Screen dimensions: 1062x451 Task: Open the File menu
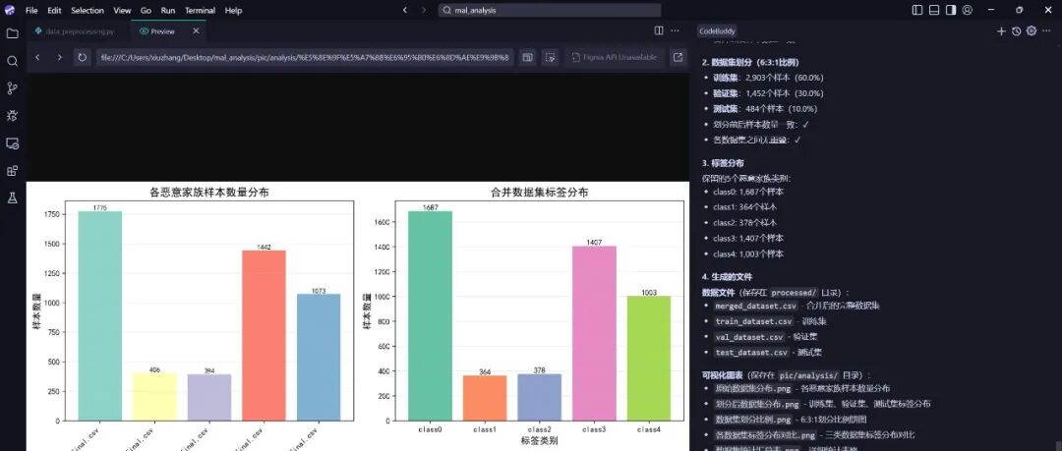(x=31, y=10)
